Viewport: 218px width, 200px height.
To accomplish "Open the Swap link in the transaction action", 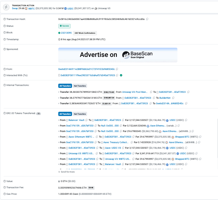I will click(x=15, y=8).
